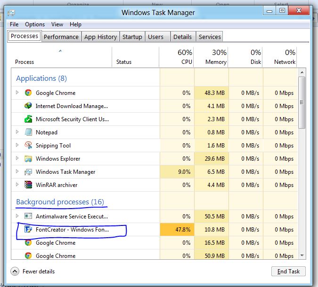Select the Microsoft Security Client icon
Viewport: 318px width, 287px height.
(x=28, y=119)
